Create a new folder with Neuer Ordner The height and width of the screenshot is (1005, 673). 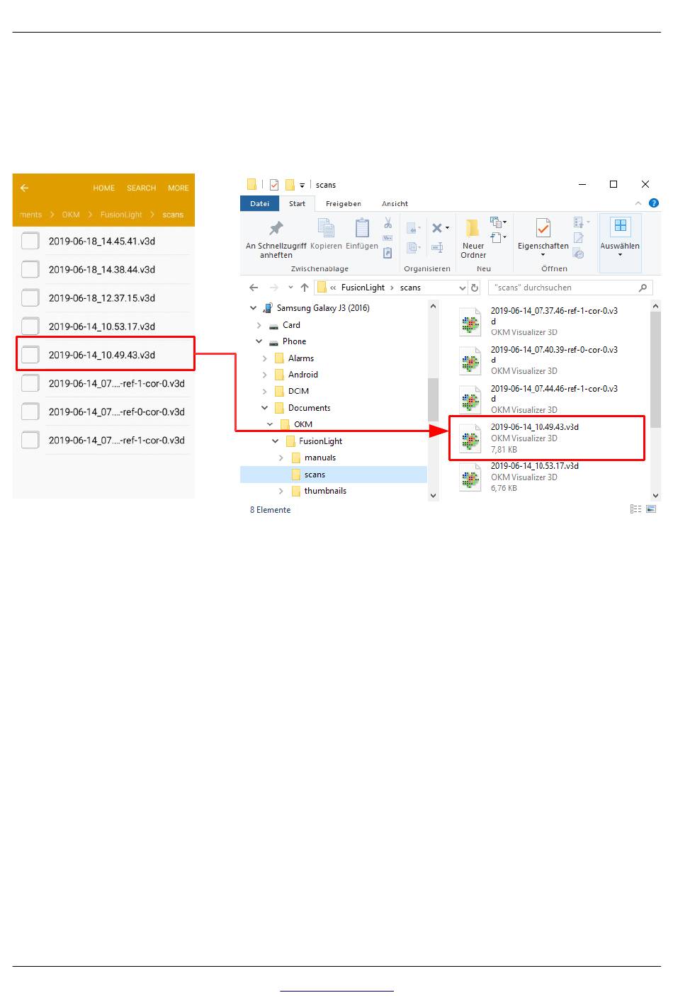[473, 239]
